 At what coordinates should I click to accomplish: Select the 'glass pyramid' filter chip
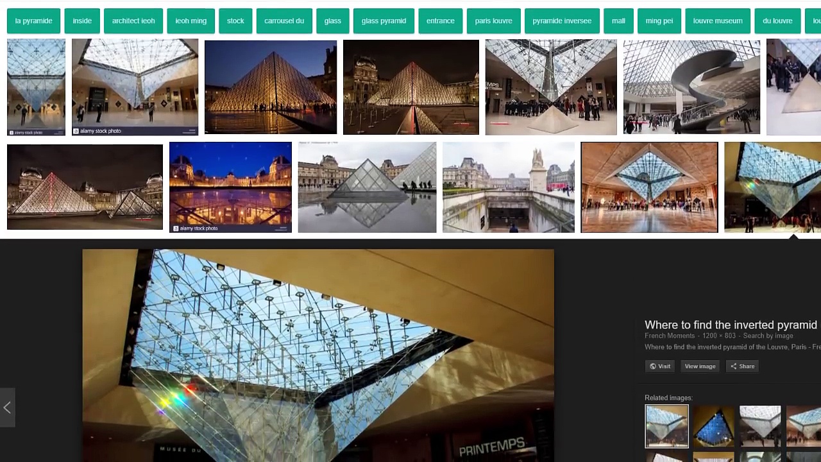tap(384, 21)
